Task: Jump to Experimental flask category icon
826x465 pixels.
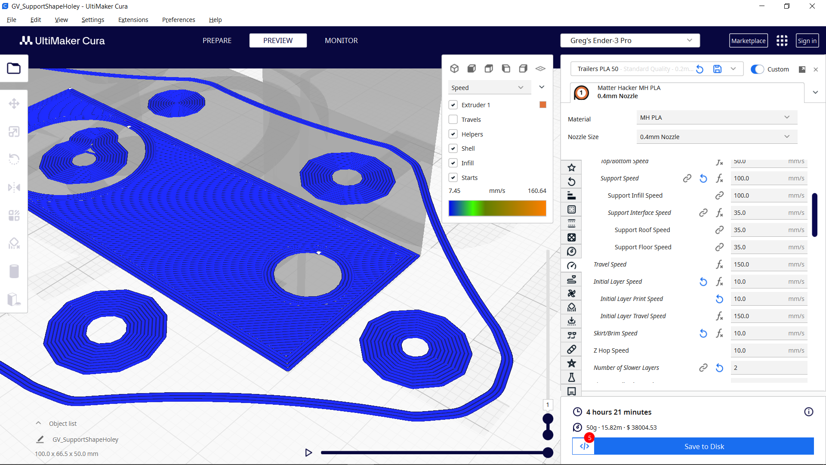Action: 571,378
